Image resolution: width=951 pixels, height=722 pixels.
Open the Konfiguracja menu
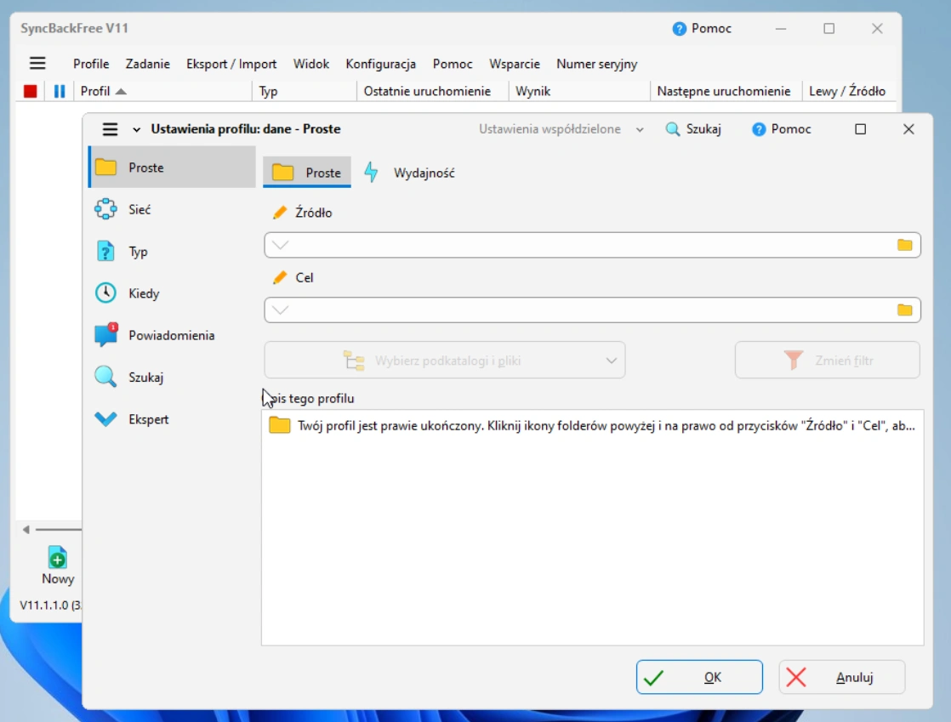pos(381,64)
